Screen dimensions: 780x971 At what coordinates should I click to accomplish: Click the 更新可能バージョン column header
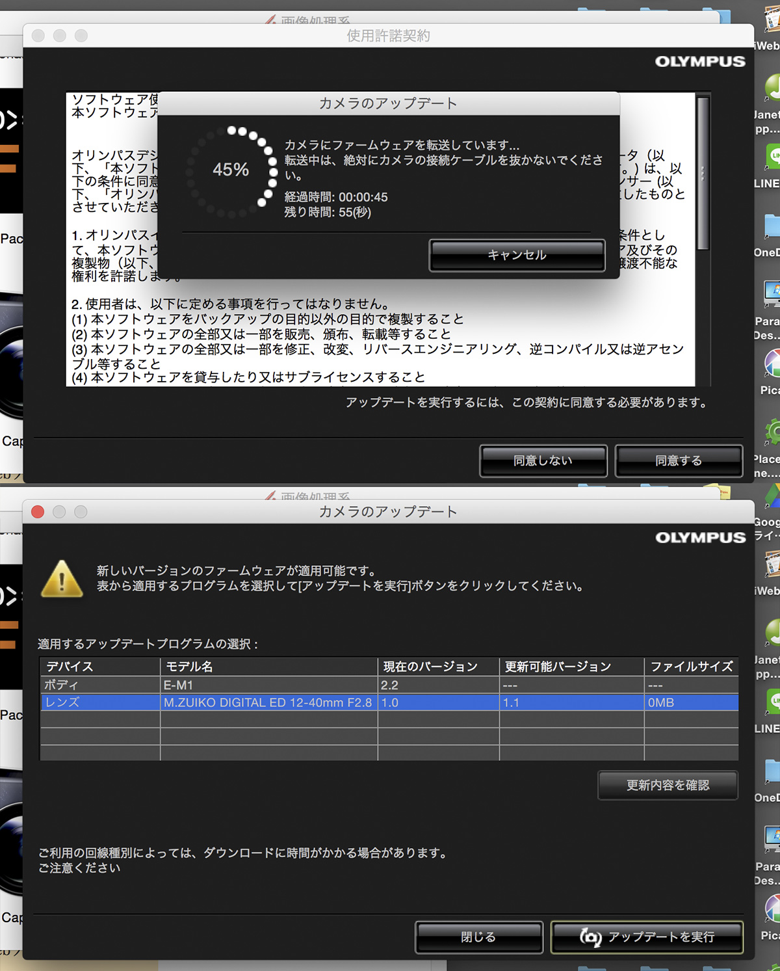[571, 667]
